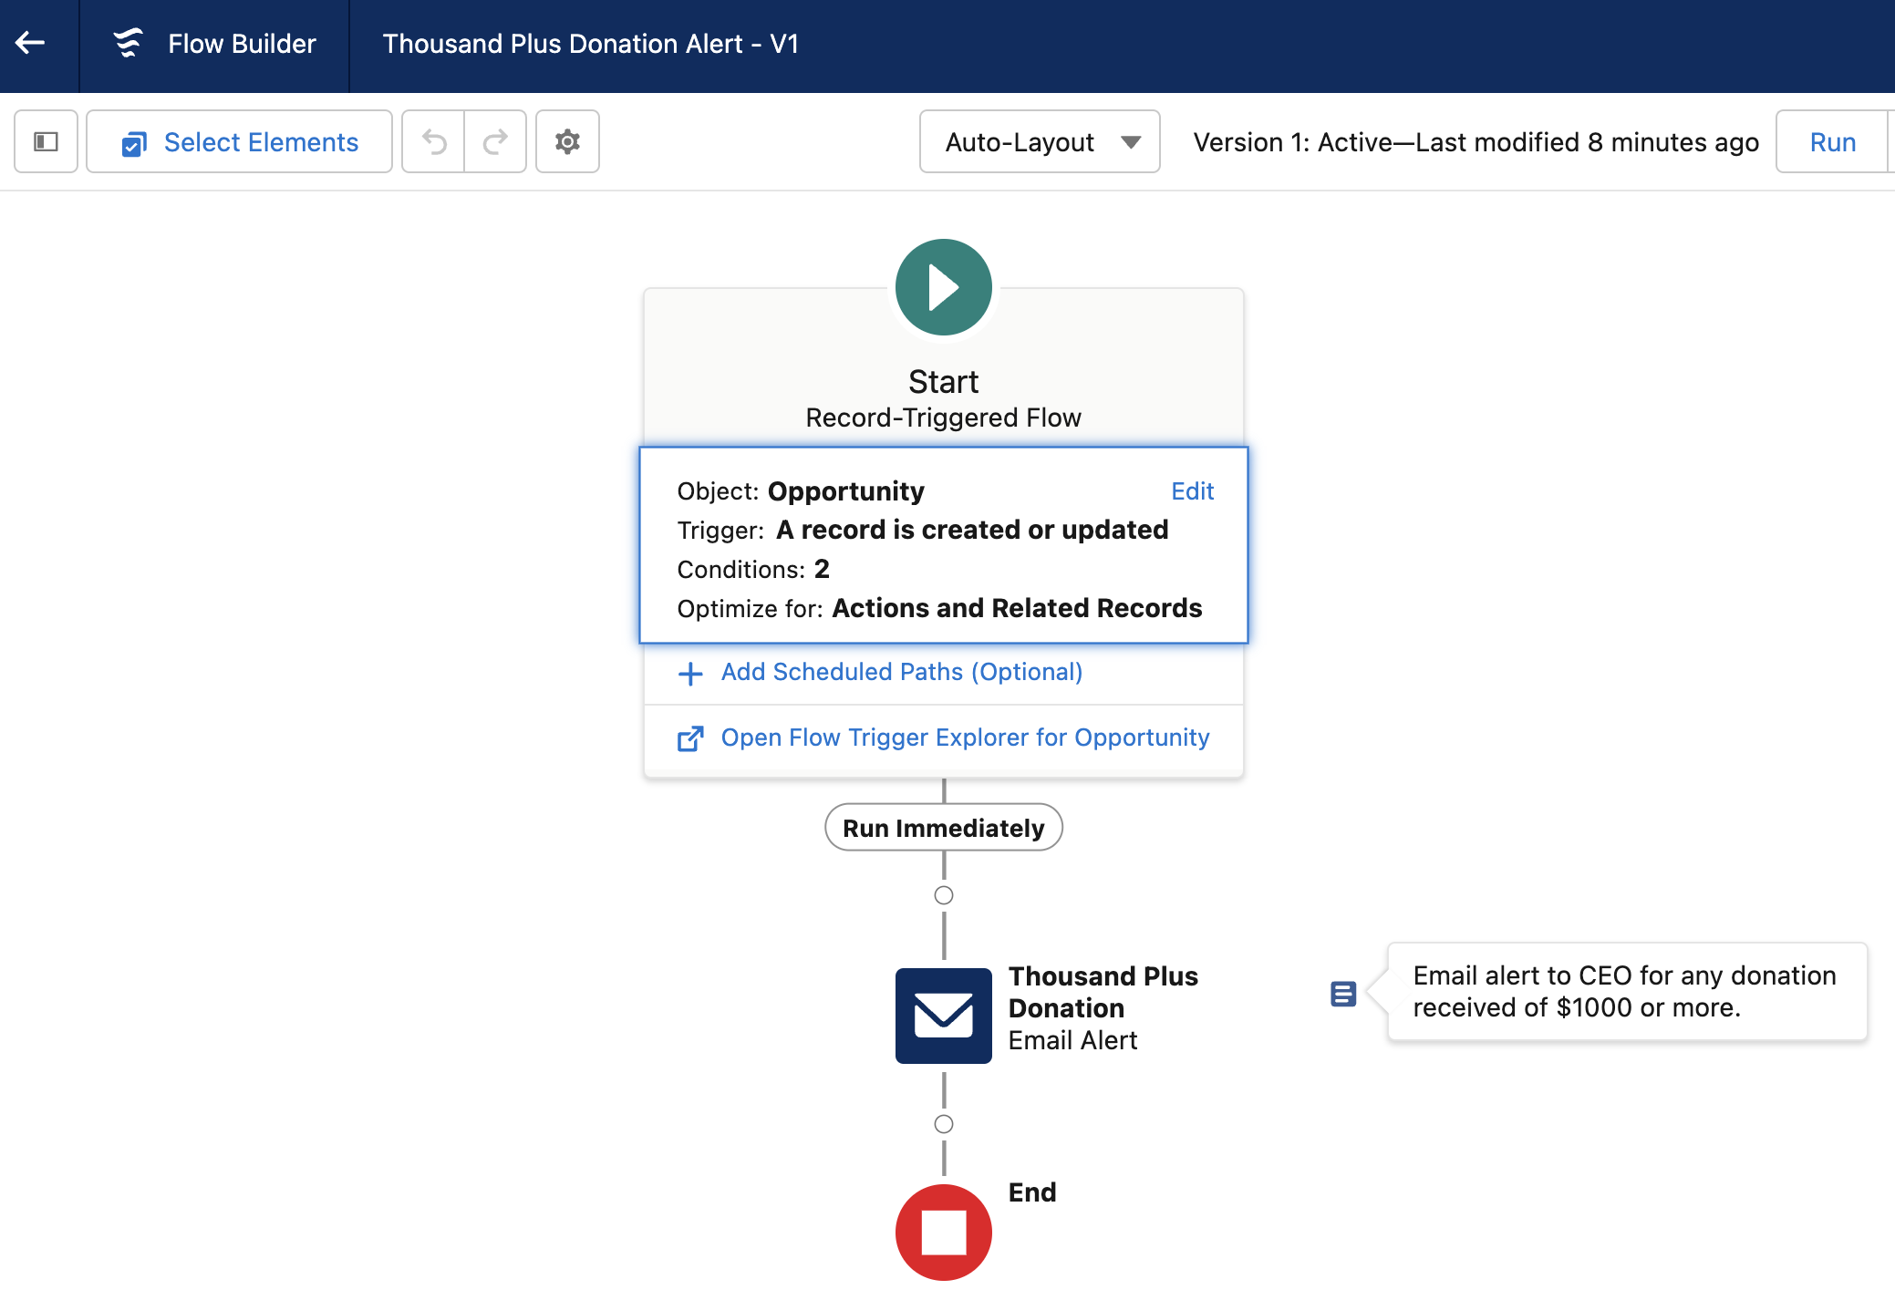Select the Thousand Plus Donation email icon

tap(943, 1016)
